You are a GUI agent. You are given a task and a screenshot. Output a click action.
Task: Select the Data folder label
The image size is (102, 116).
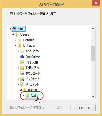coord(35,96)
